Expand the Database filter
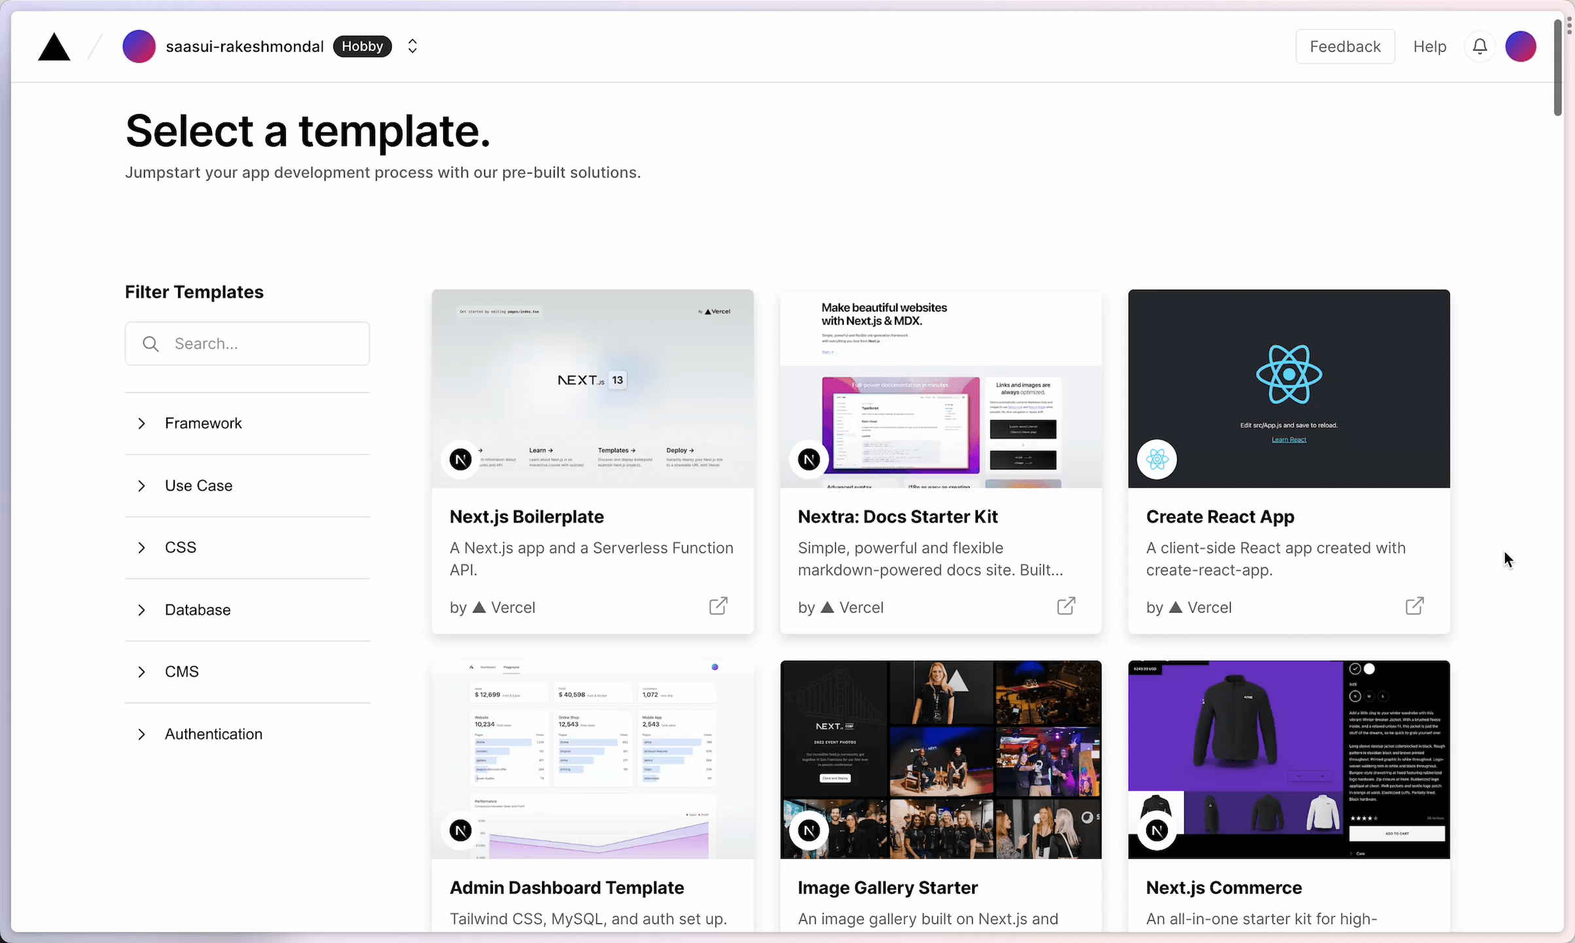Viewport: 1575px width, 943px height. point(197,610)
